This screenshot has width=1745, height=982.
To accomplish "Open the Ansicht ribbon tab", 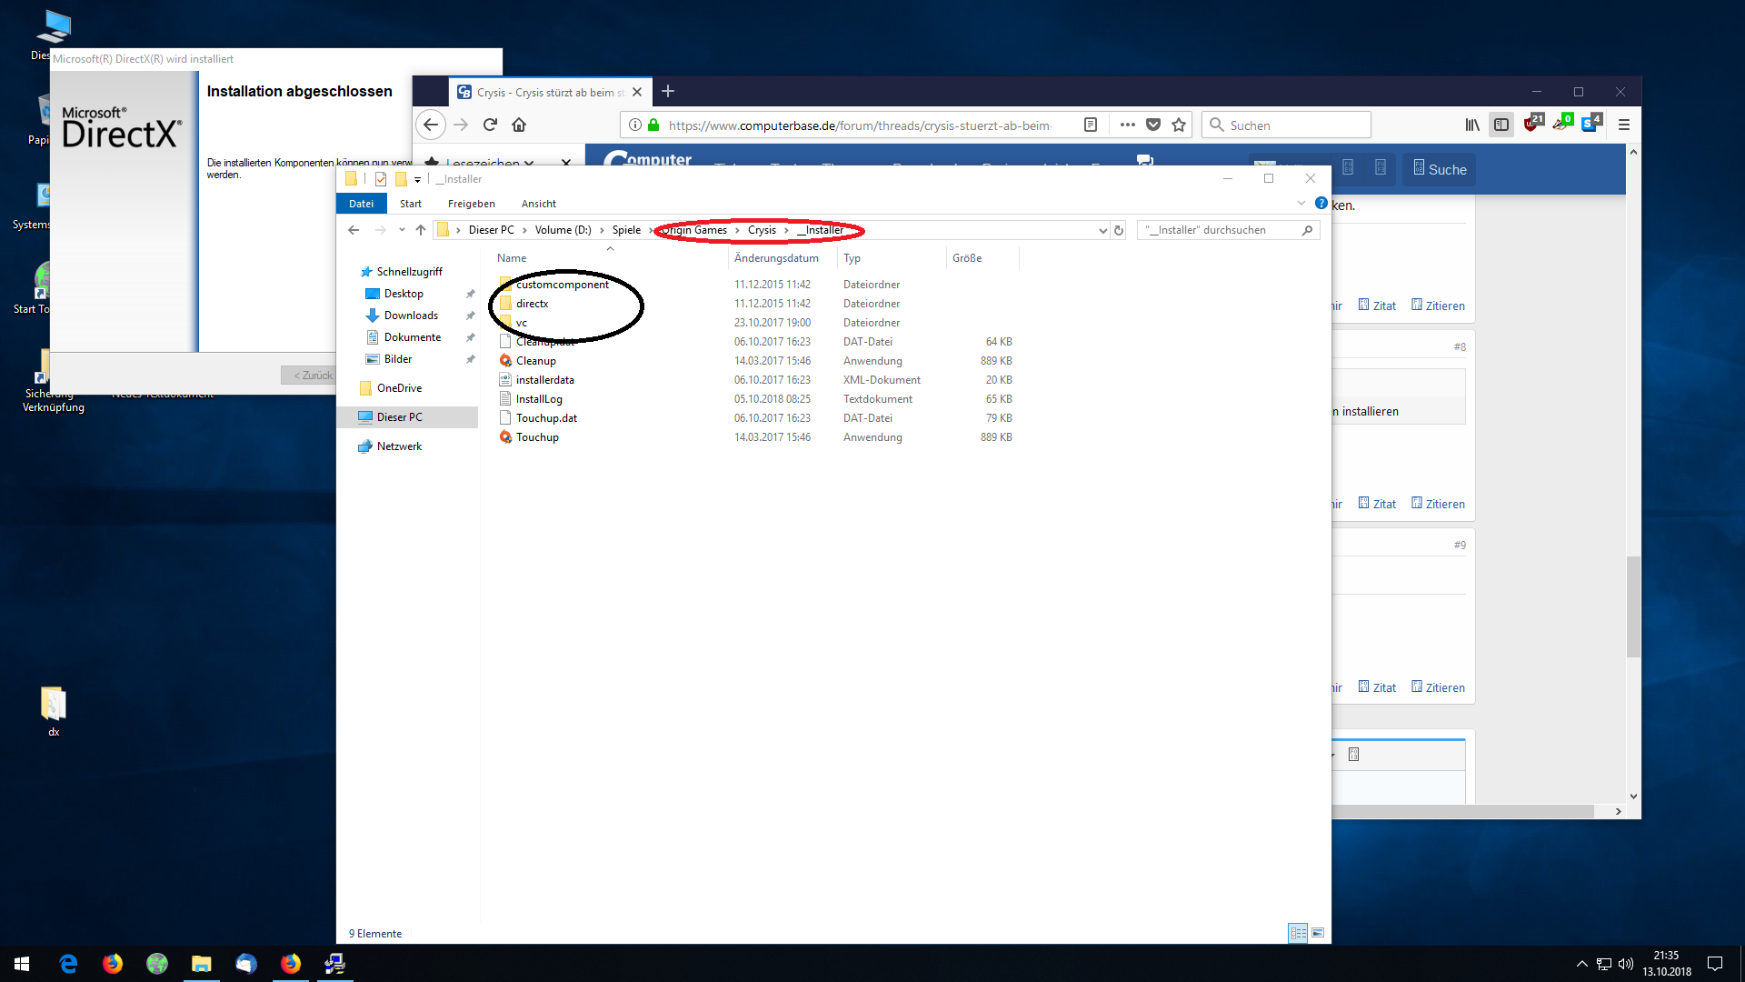I will [538, 204].
